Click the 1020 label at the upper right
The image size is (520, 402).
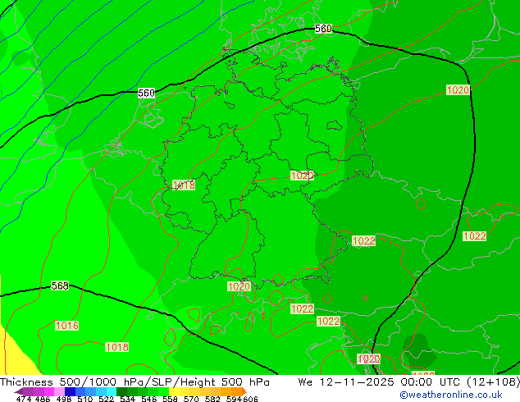click(458, 90)
